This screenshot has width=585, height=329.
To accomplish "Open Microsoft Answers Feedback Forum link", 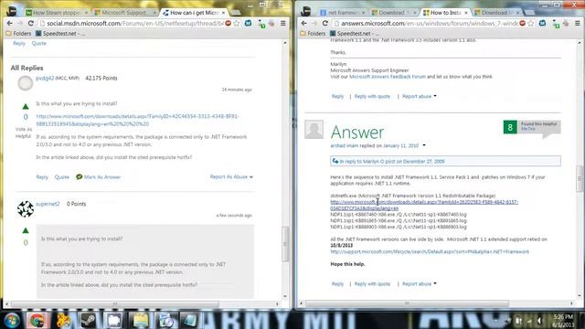I will (388, 77).
